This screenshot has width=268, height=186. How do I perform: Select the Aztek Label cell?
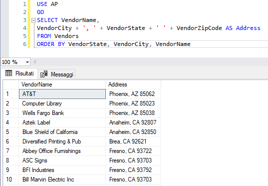pos(62,122)
